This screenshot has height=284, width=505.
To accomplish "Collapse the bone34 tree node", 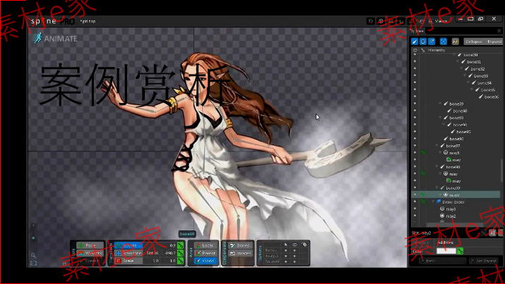I will point(468,83).
